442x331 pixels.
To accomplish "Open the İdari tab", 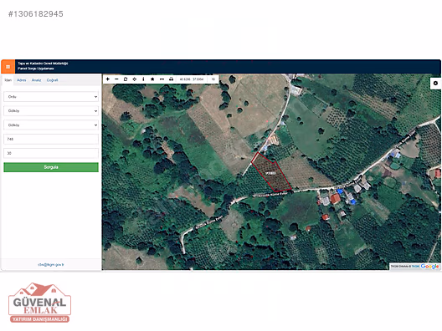I will point(8,80).
